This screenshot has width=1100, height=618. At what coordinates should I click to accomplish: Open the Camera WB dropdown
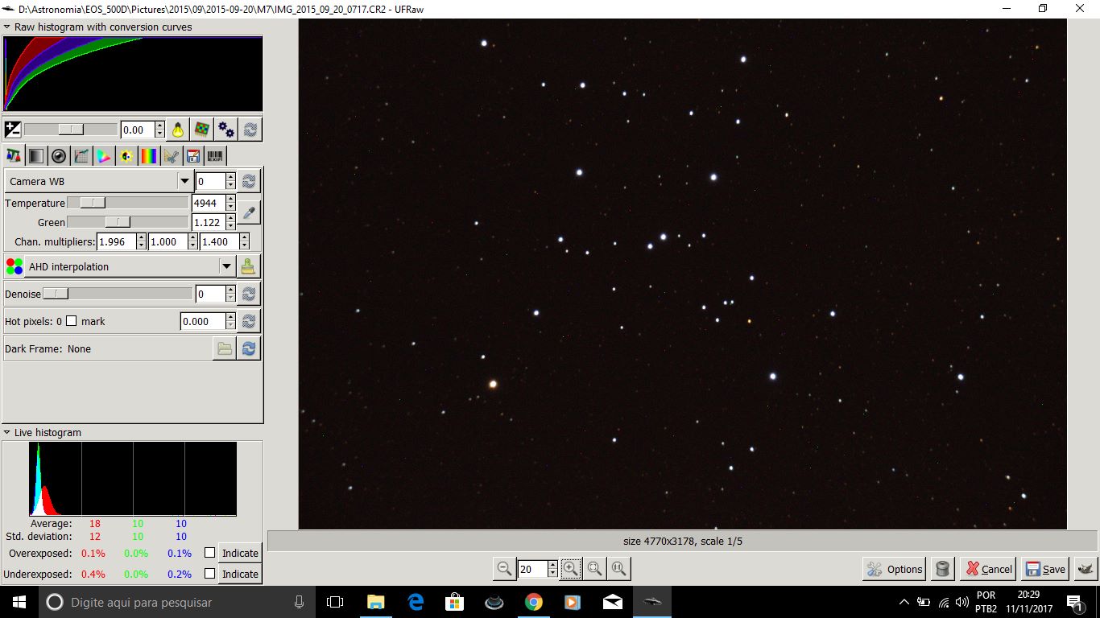[184, 181]
